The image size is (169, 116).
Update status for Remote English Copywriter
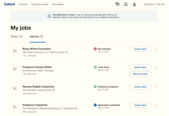tap(140, 87)
